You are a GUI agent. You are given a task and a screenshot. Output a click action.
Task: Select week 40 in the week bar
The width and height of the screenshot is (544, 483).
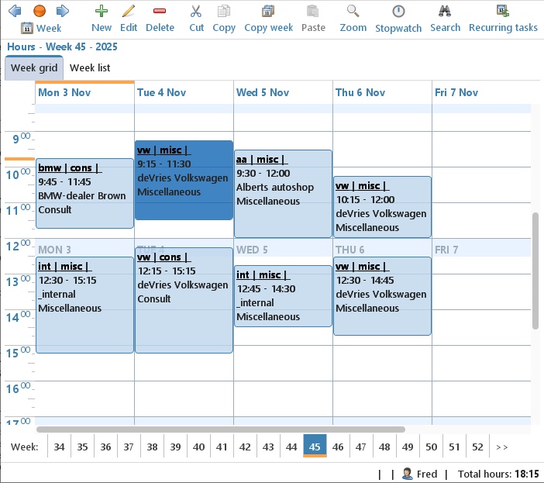tap(198, 447)
